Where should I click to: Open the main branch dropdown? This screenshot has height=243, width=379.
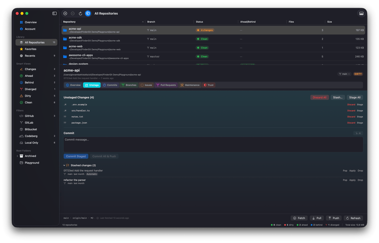pos(344,74)
